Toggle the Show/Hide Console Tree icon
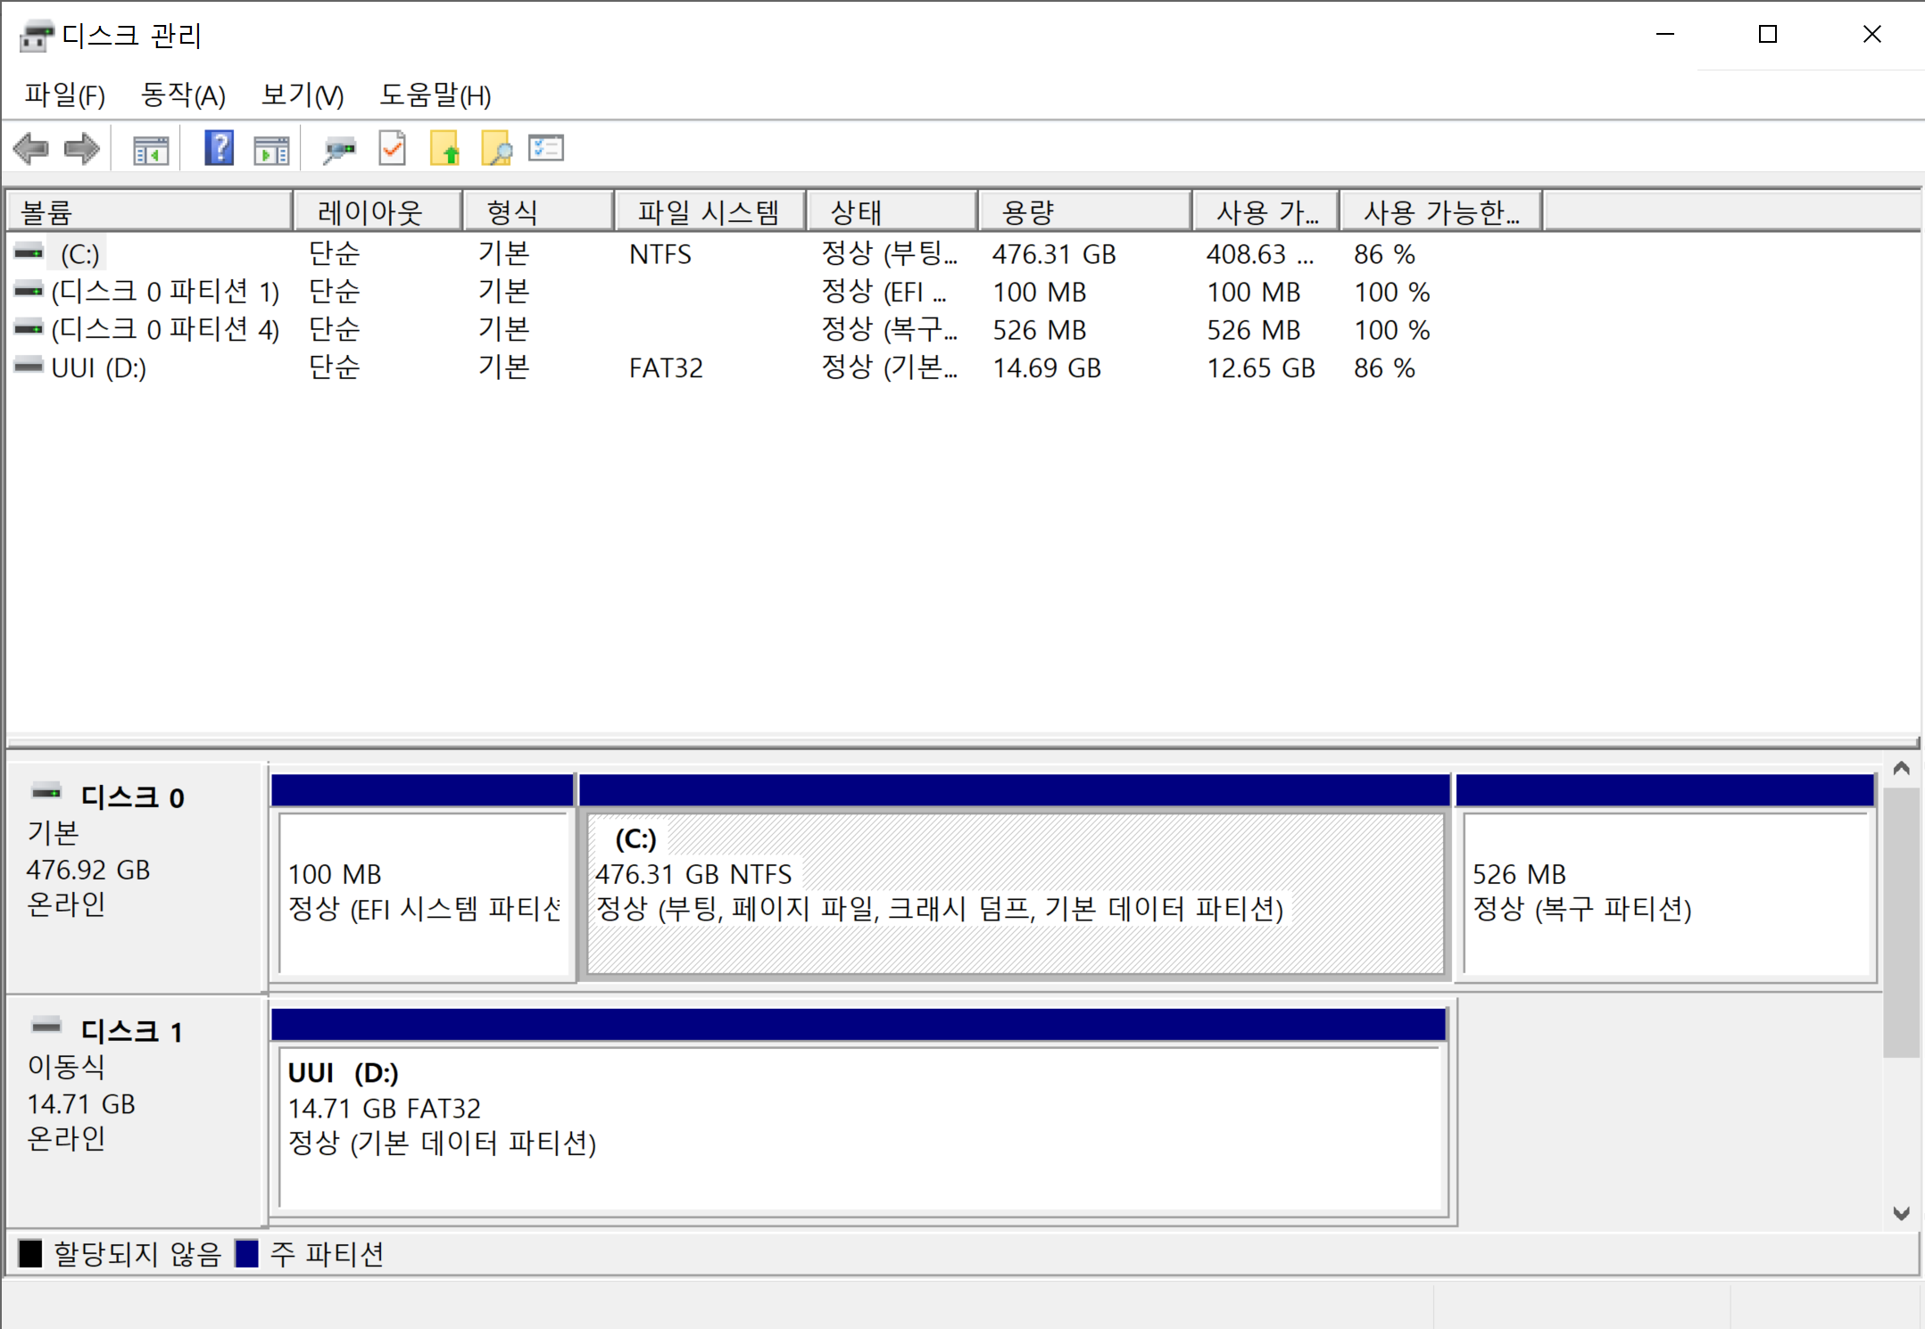Viewport: 1925px width, 1329px height. [151, 149]
